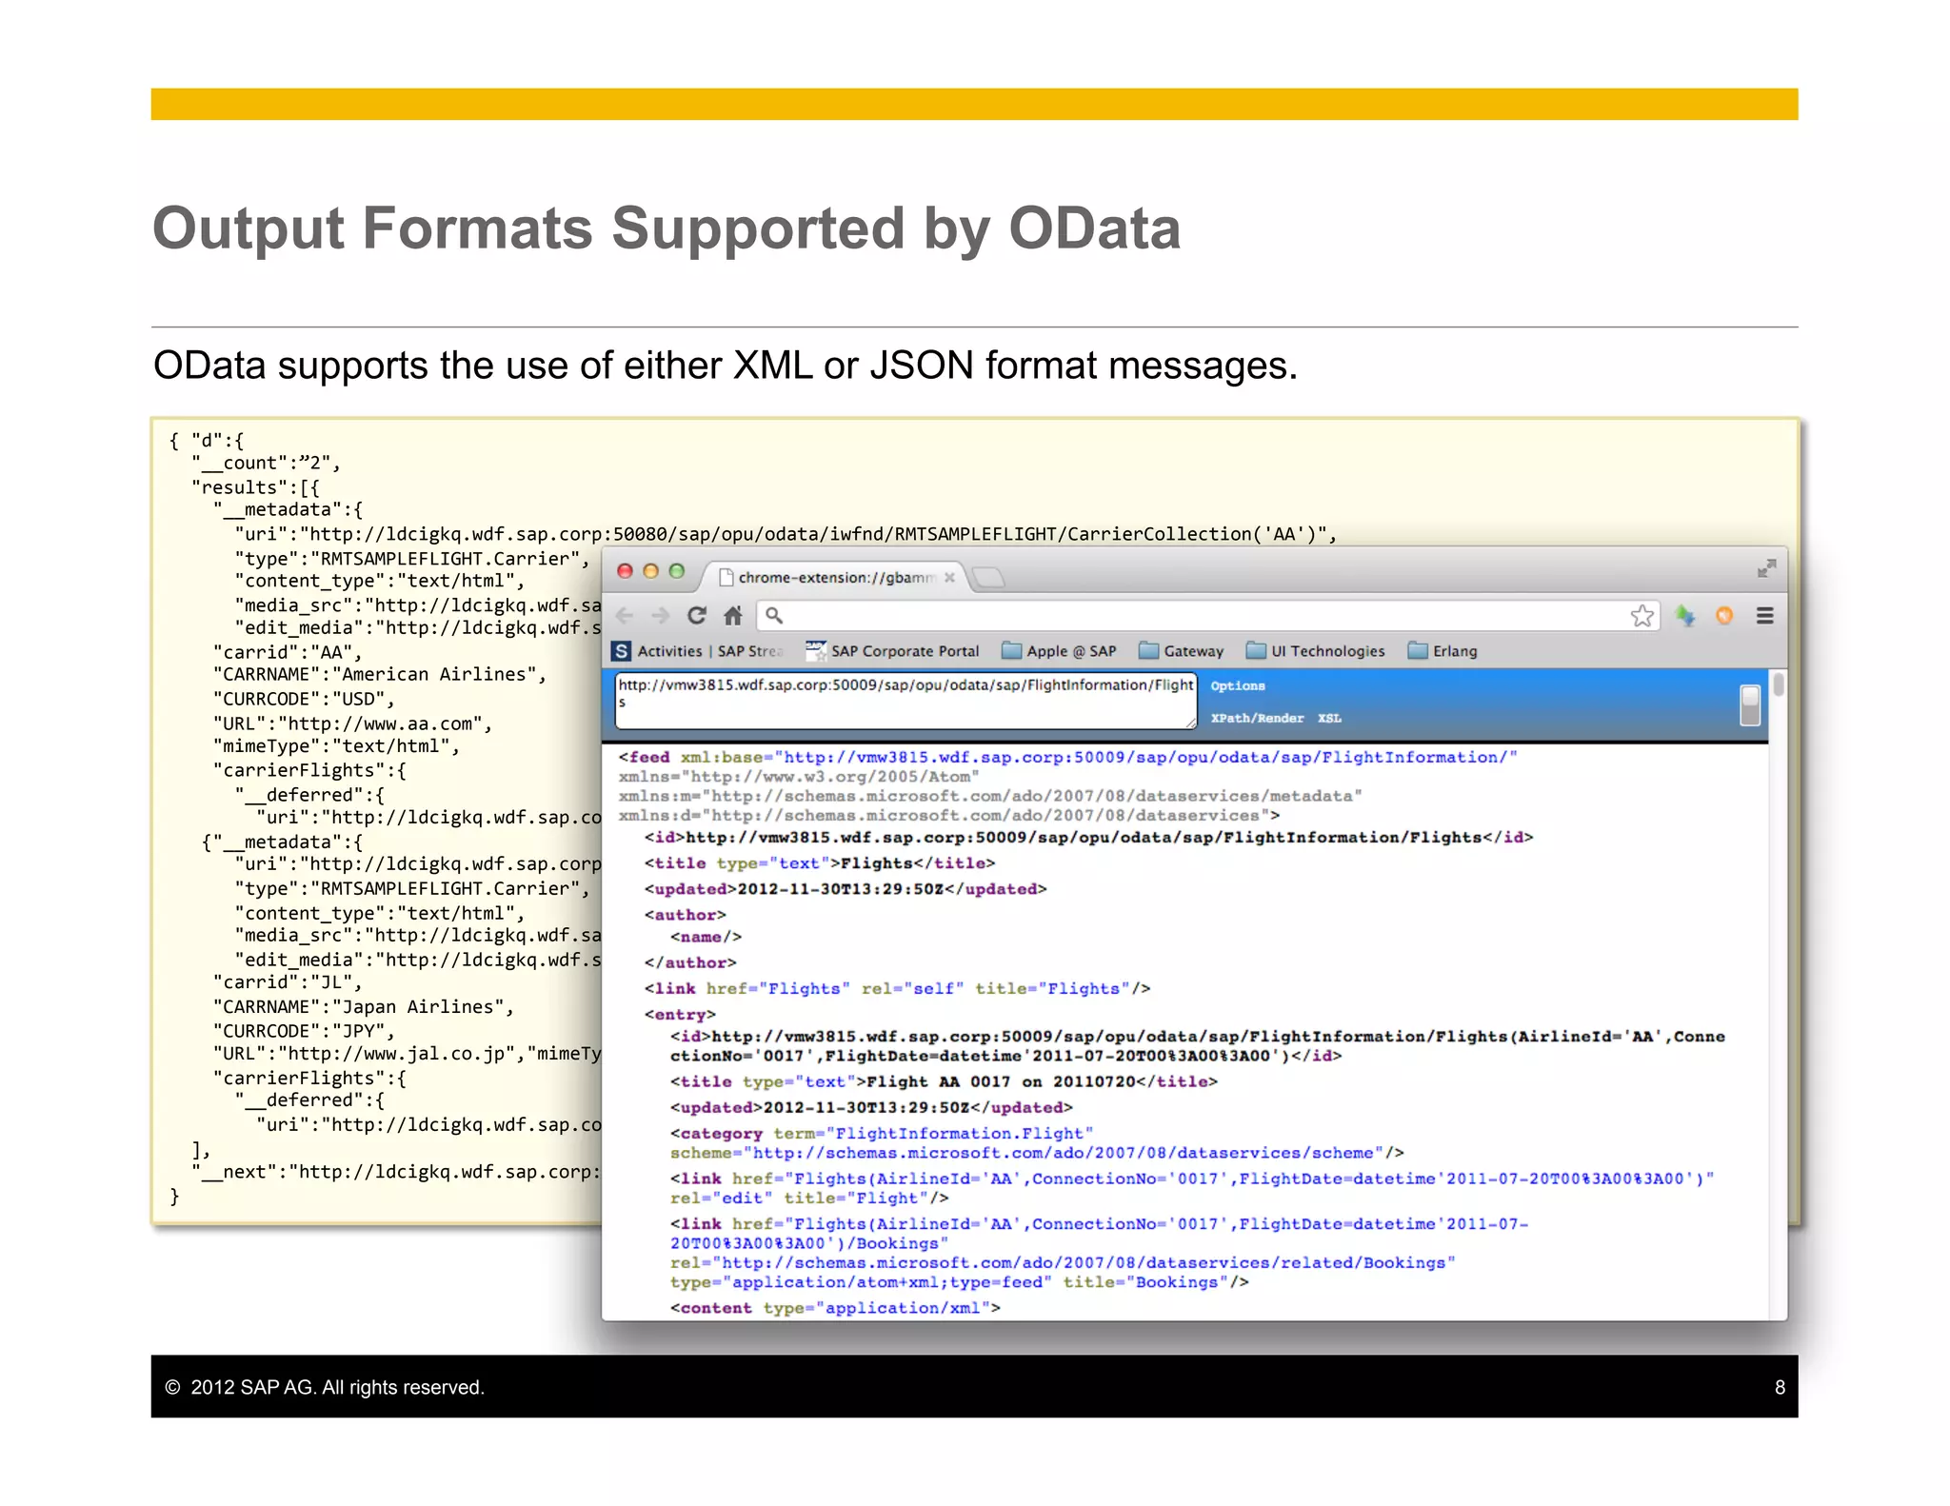Click the XSL link

[x=1329, y=718]
